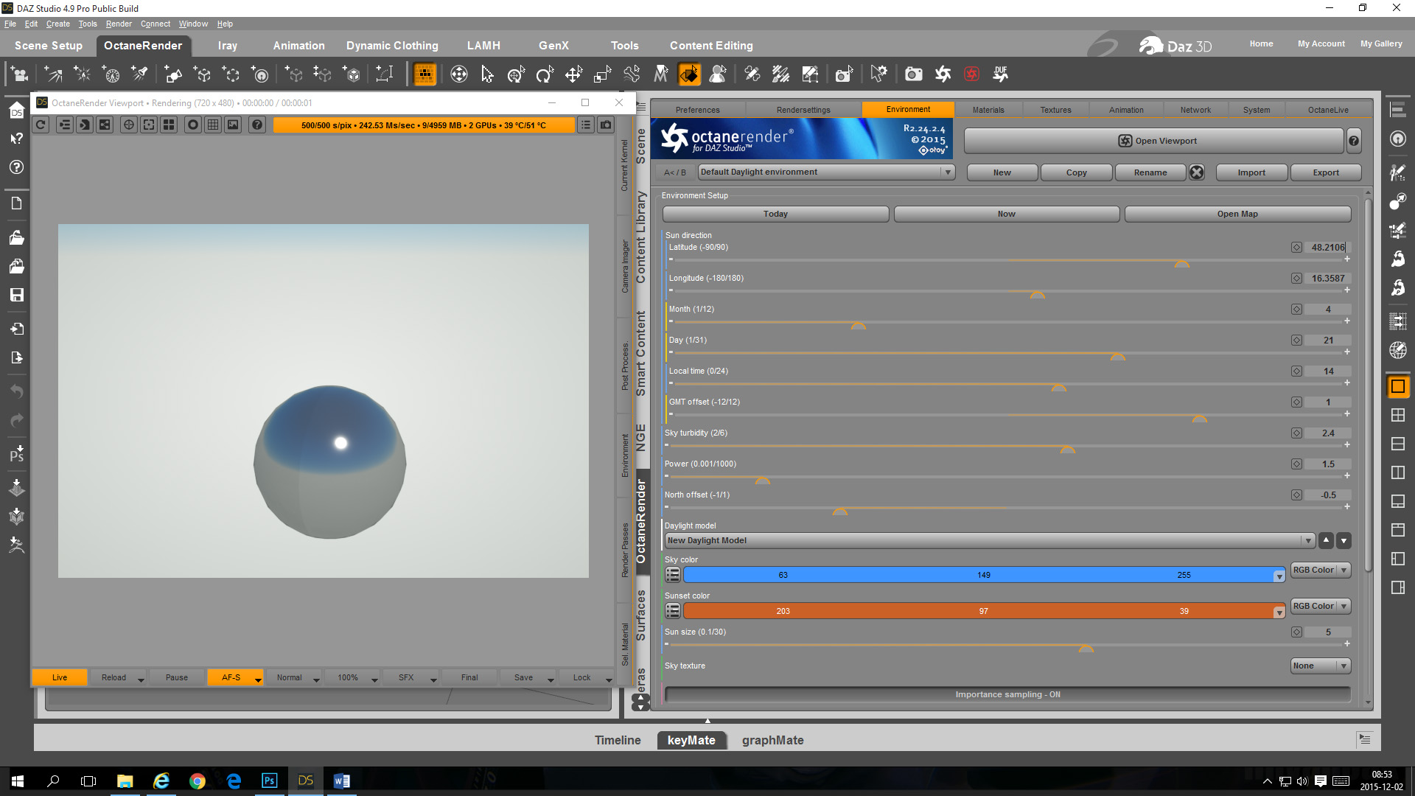Image resolution: width=1415 pixels, height=796 pixels.
Task: Open the Default Daylight environment dropdown
Action: tap(826, 172)
